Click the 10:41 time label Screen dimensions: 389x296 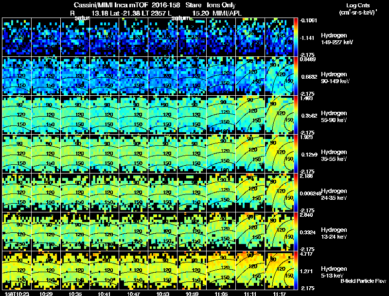105,294
